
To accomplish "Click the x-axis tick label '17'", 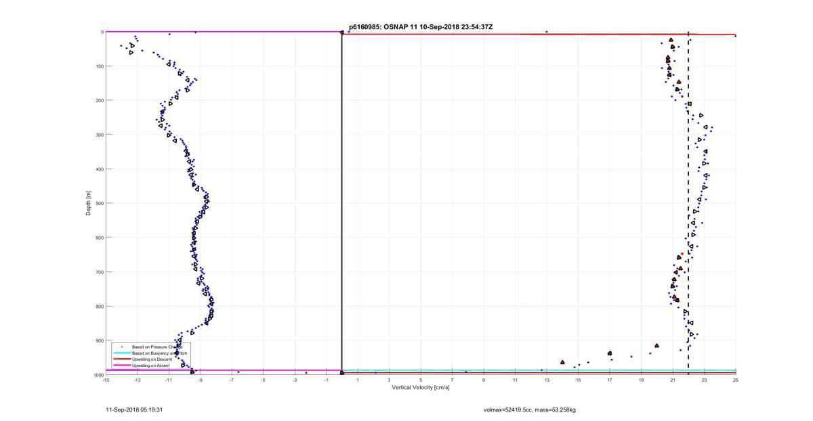I will pyautogui.click(x=610, y=380).
